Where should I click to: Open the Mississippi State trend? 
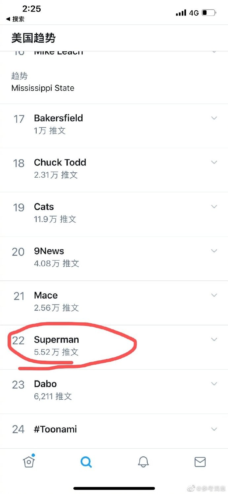[43, 88]
